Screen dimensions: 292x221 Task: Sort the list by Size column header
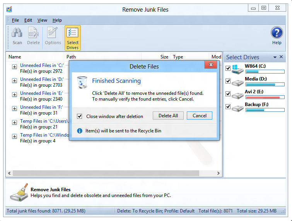[x=156, y=57]
